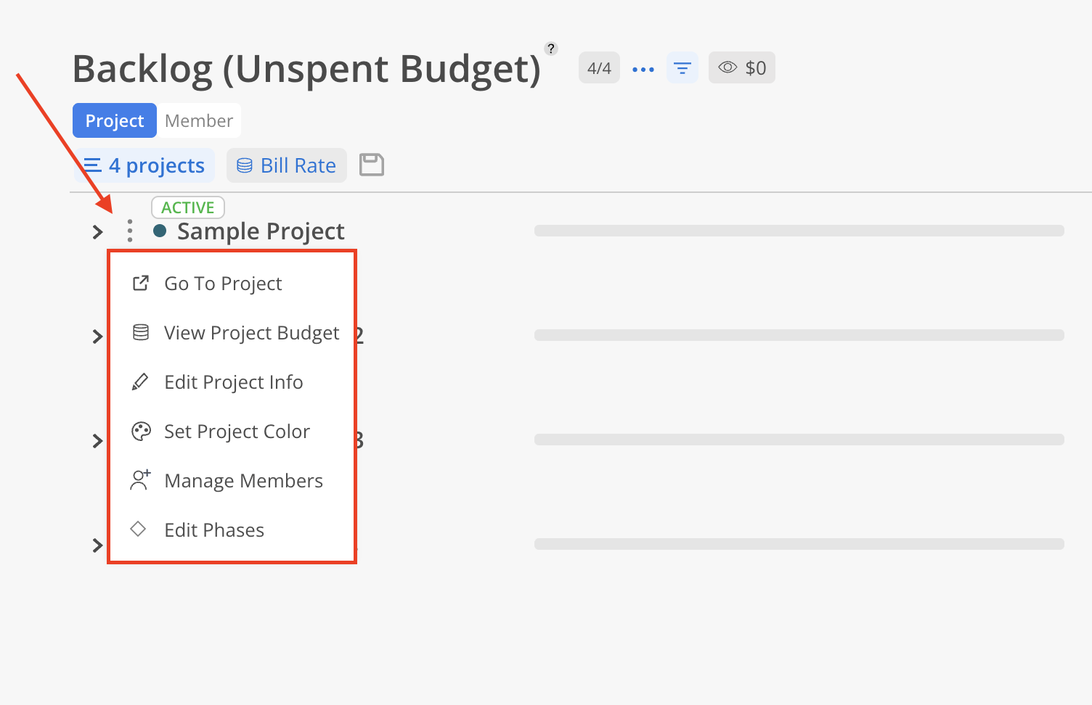Select Go To Project menu item
Screen dimensions: 1092x705
tap(223, 284)
